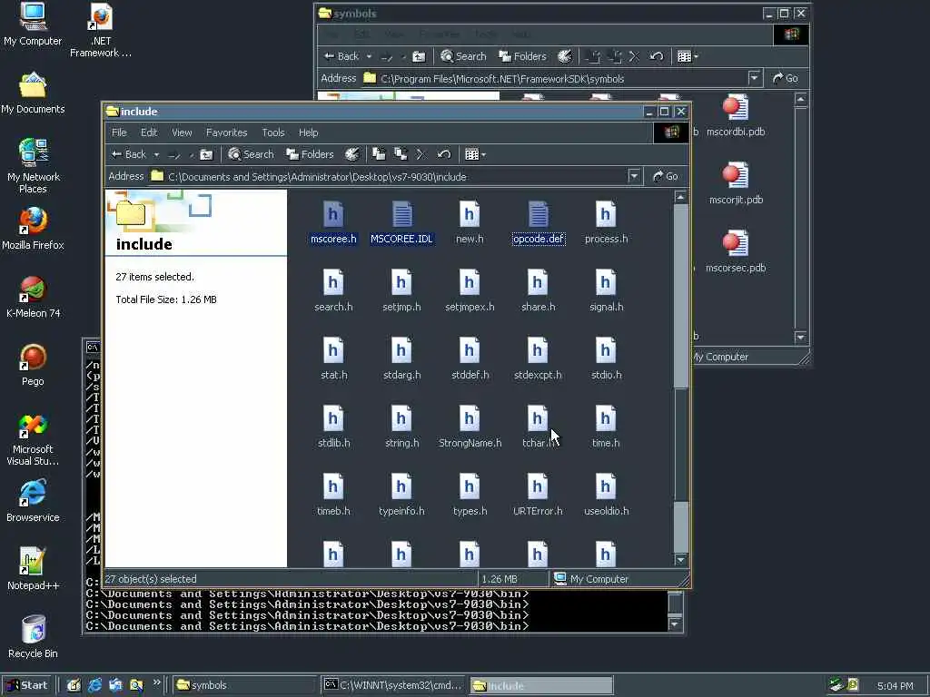Click the Start button

pyautogui.click(x=27, y=685)
